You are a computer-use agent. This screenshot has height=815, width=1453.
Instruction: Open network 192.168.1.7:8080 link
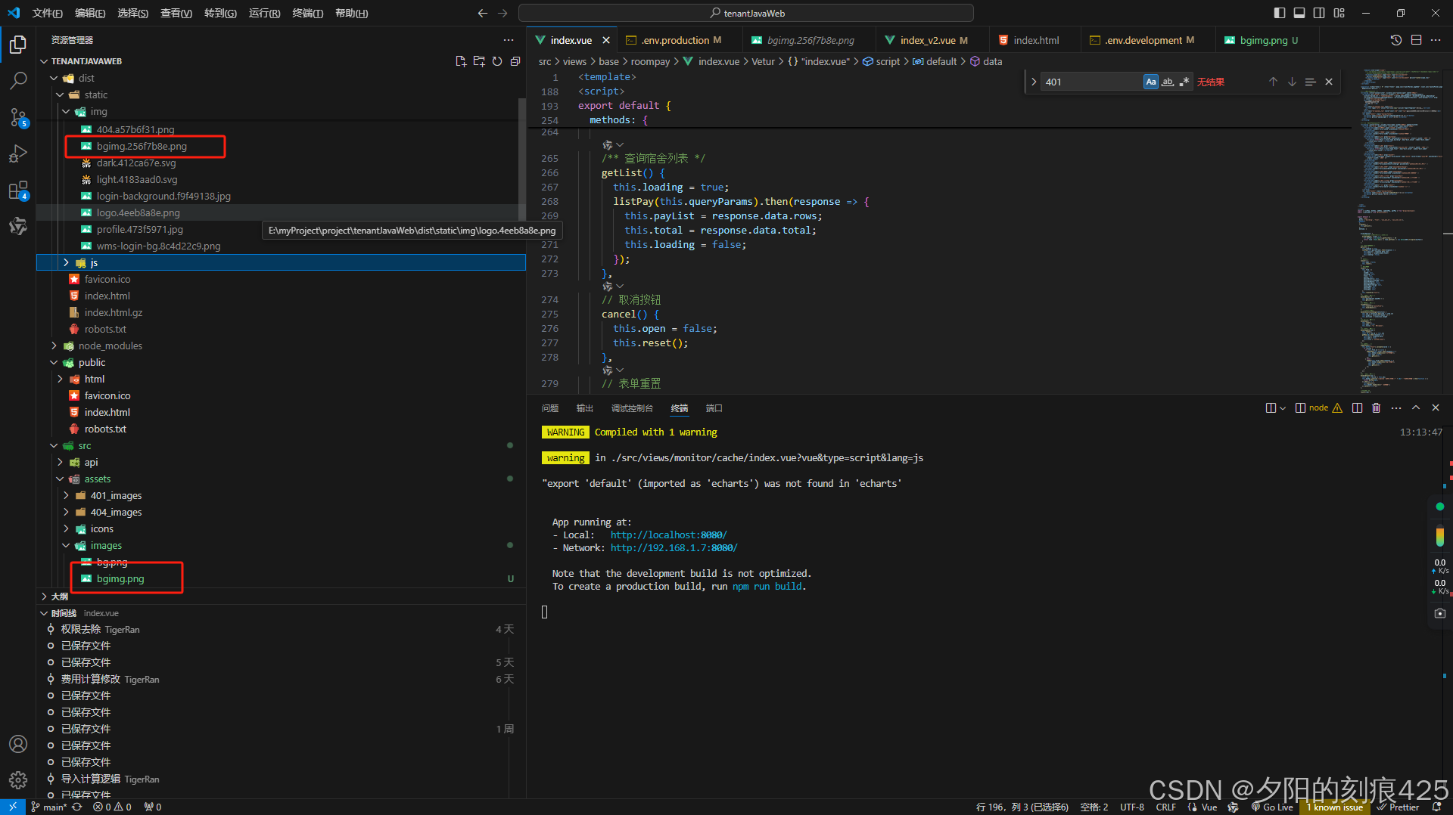coord(674,548)
